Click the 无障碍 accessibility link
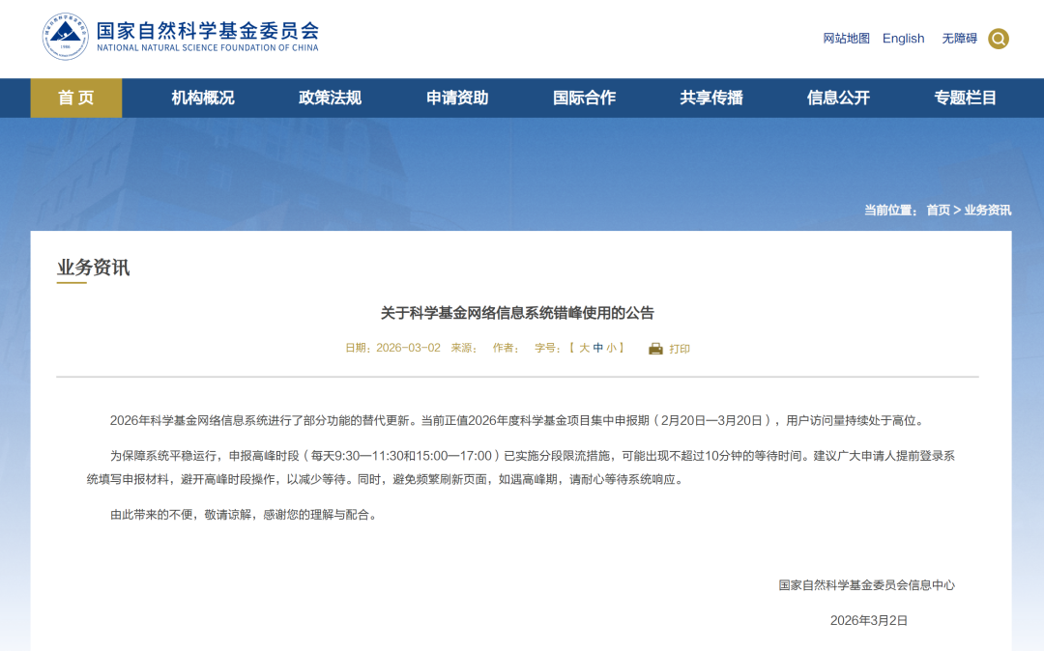Screen dimensions: 1044x651 [958, 39]
